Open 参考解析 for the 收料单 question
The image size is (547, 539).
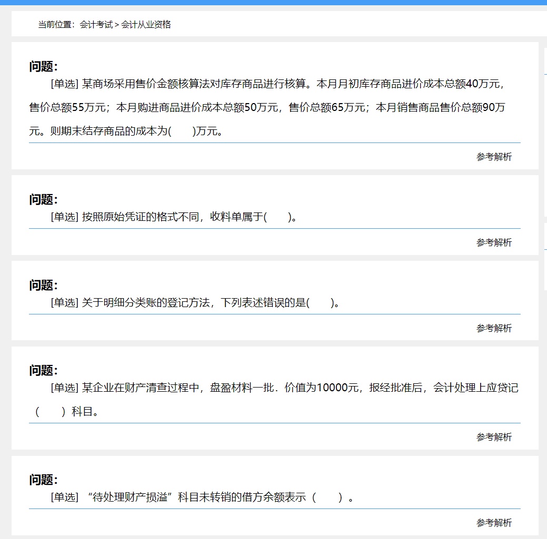(x=493, y=242)
